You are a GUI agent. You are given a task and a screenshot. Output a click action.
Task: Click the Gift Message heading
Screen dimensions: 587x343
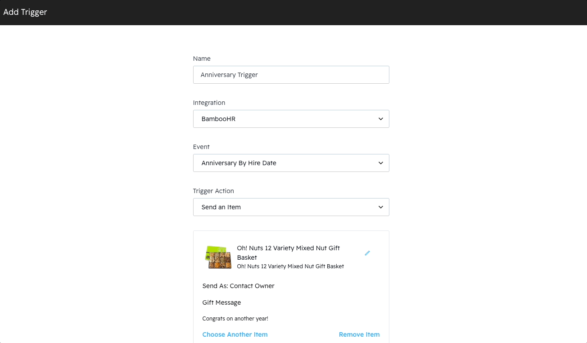(x=221, y=302)
